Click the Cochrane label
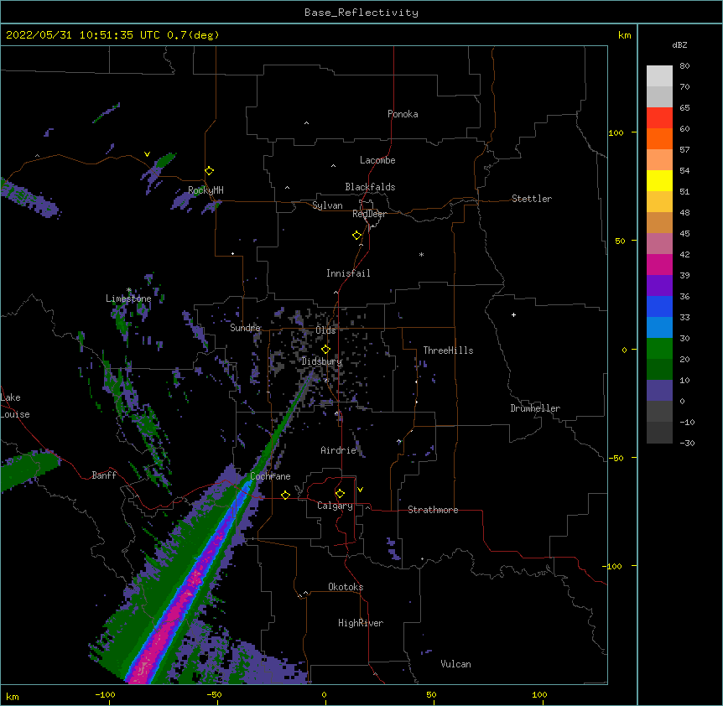The image size is (723, 706). 270,476
